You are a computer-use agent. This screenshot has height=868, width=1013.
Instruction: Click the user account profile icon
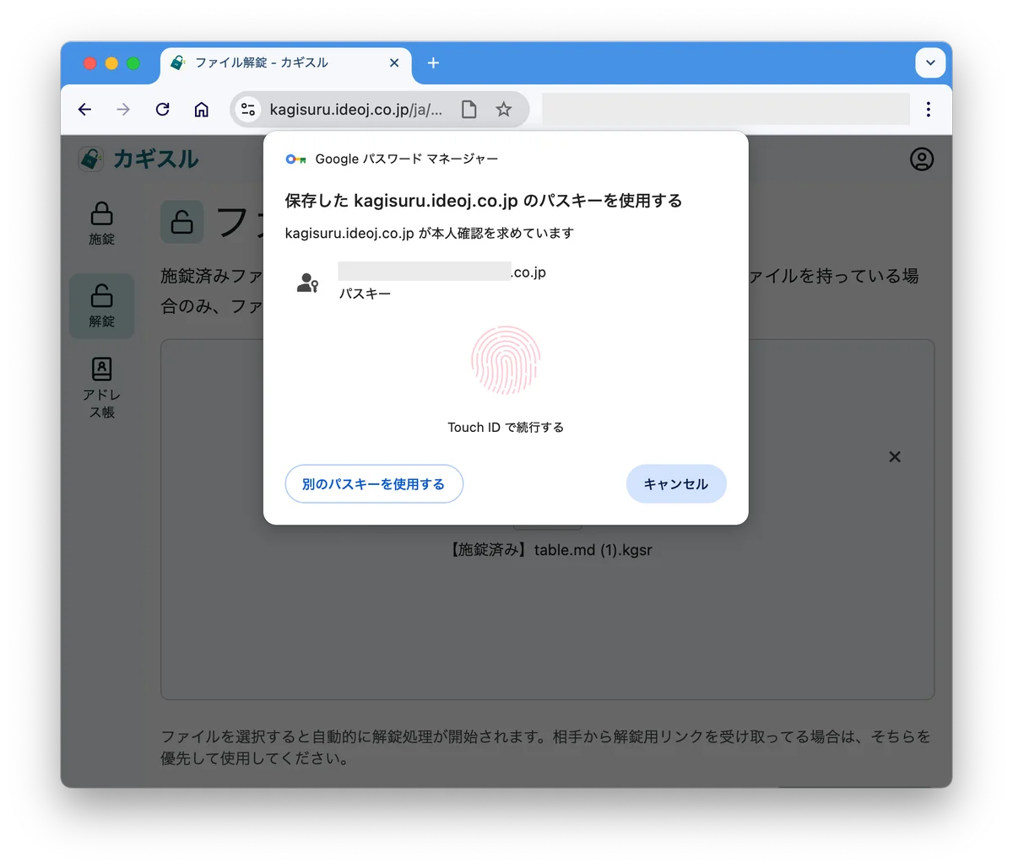point(921,159)
